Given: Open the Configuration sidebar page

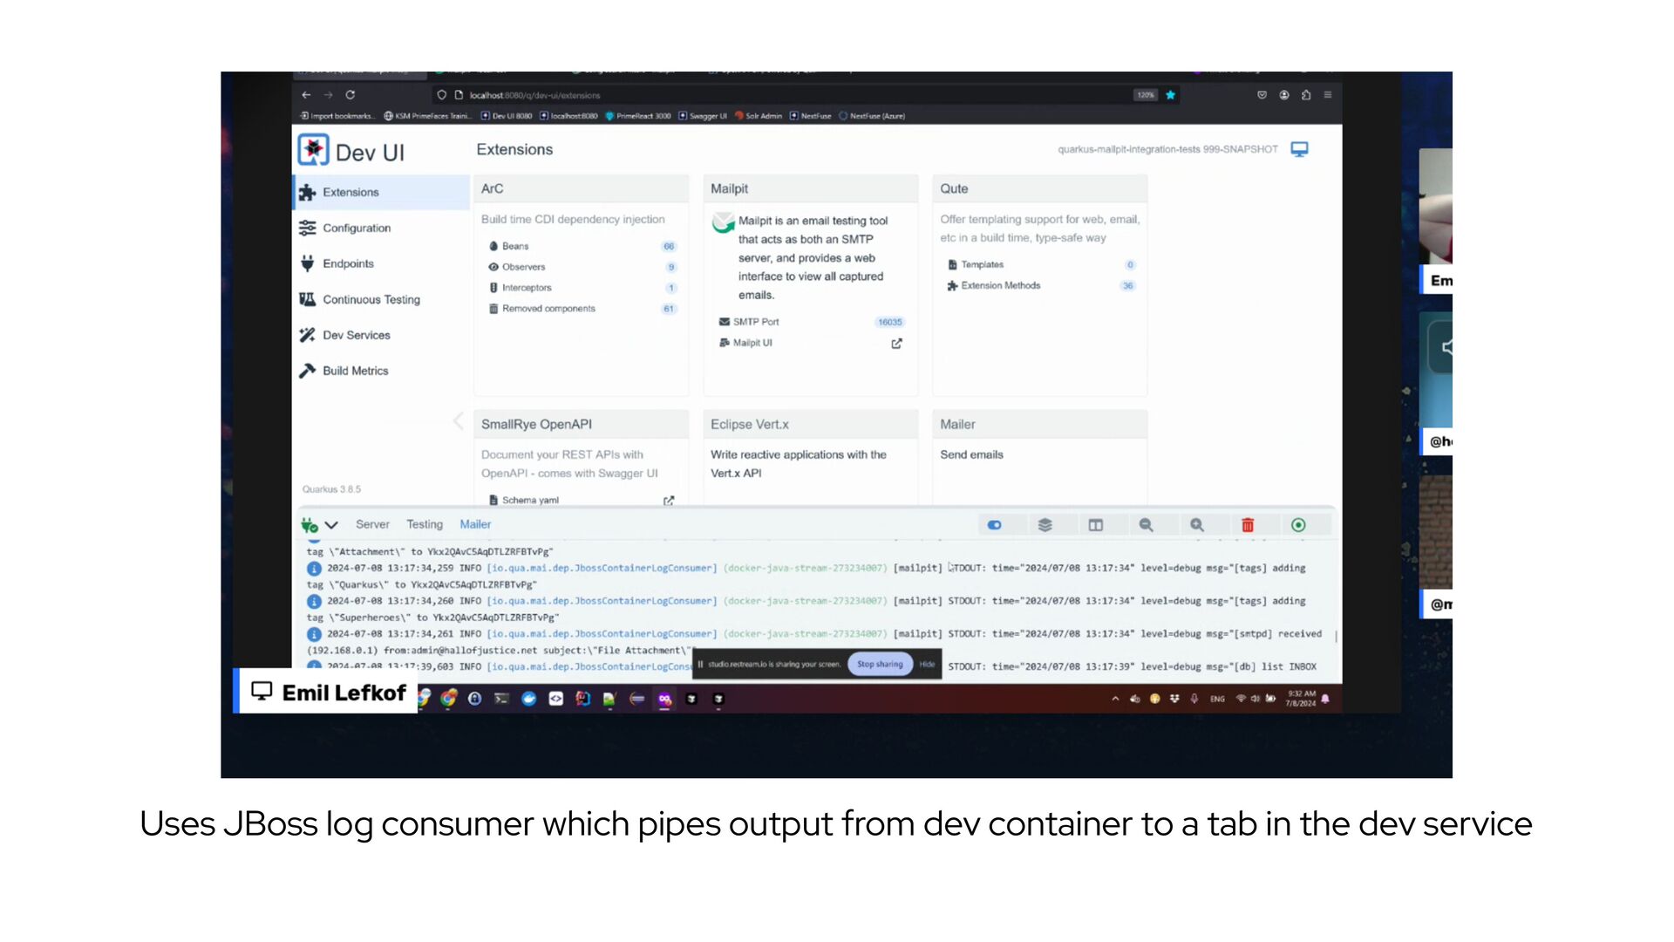Looking at the screenshot, I should 381,228.
